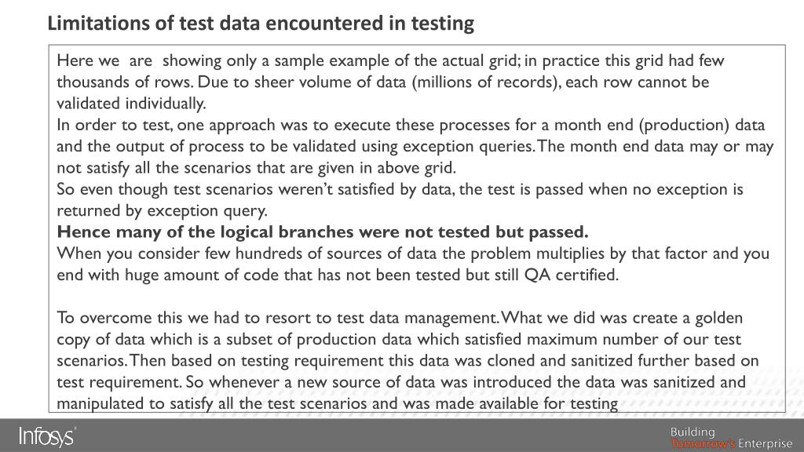Screen dimensions: 804x452
Task: Click the sentence beginning 'In order to test'
Action: pyautogui.click(x=415, y=147)
